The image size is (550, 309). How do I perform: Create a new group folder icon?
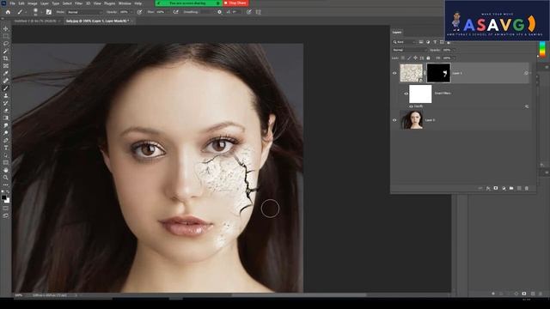(x=511, y=189)
